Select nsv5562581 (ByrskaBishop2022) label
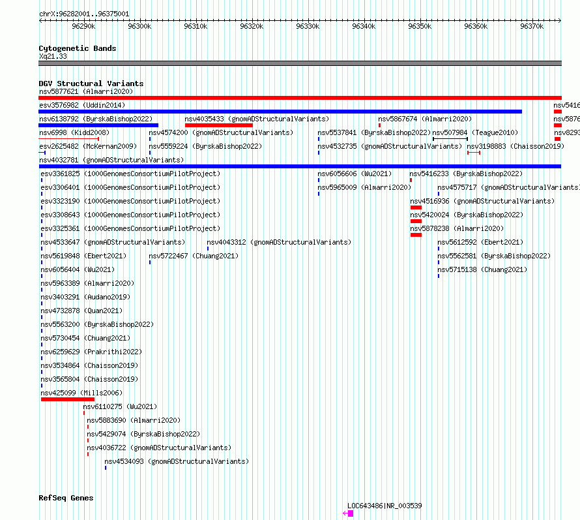580x520 pixels. (x=494, y=256)
